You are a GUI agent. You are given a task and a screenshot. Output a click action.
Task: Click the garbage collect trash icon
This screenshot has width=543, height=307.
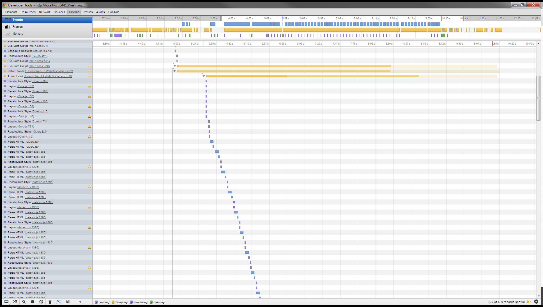50,302
